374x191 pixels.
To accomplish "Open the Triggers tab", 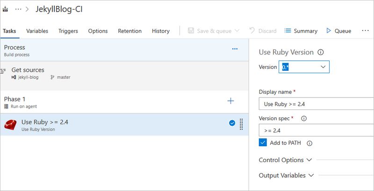I will 68,31.
